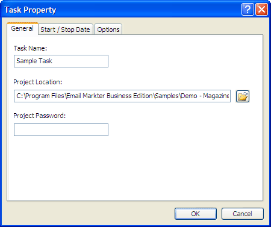The image size is (271, 227).
Task: Click the "Task Property" title bar text
Action: (30, 10)
